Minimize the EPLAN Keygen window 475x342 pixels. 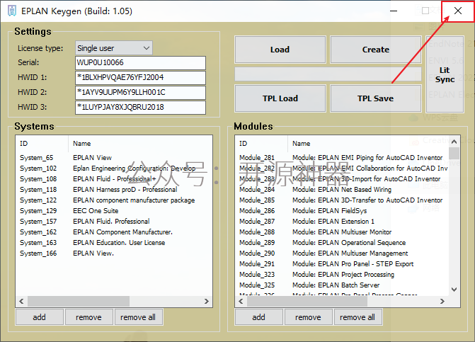(x=394, y=11)
